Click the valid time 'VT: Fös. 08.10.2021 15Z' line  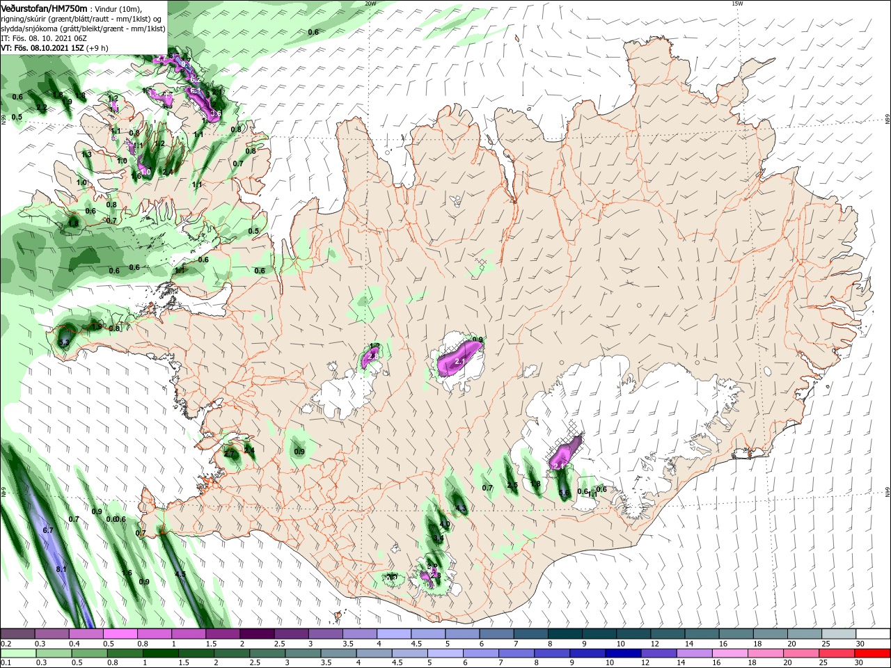tap(44, 48)
